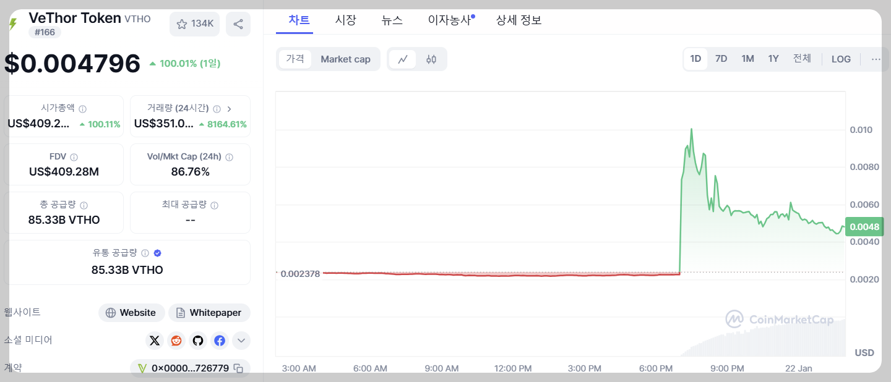Click the 0.0048 price marker label
891x382 pixels.
(864, 227)
